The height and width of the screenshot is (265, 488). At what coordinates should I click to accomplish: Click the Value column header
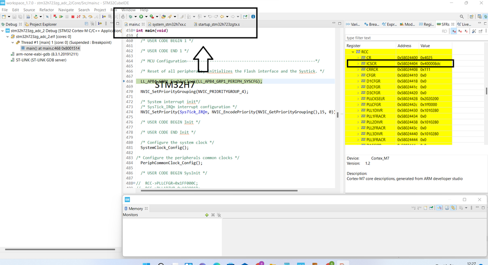tap(436, 46)
